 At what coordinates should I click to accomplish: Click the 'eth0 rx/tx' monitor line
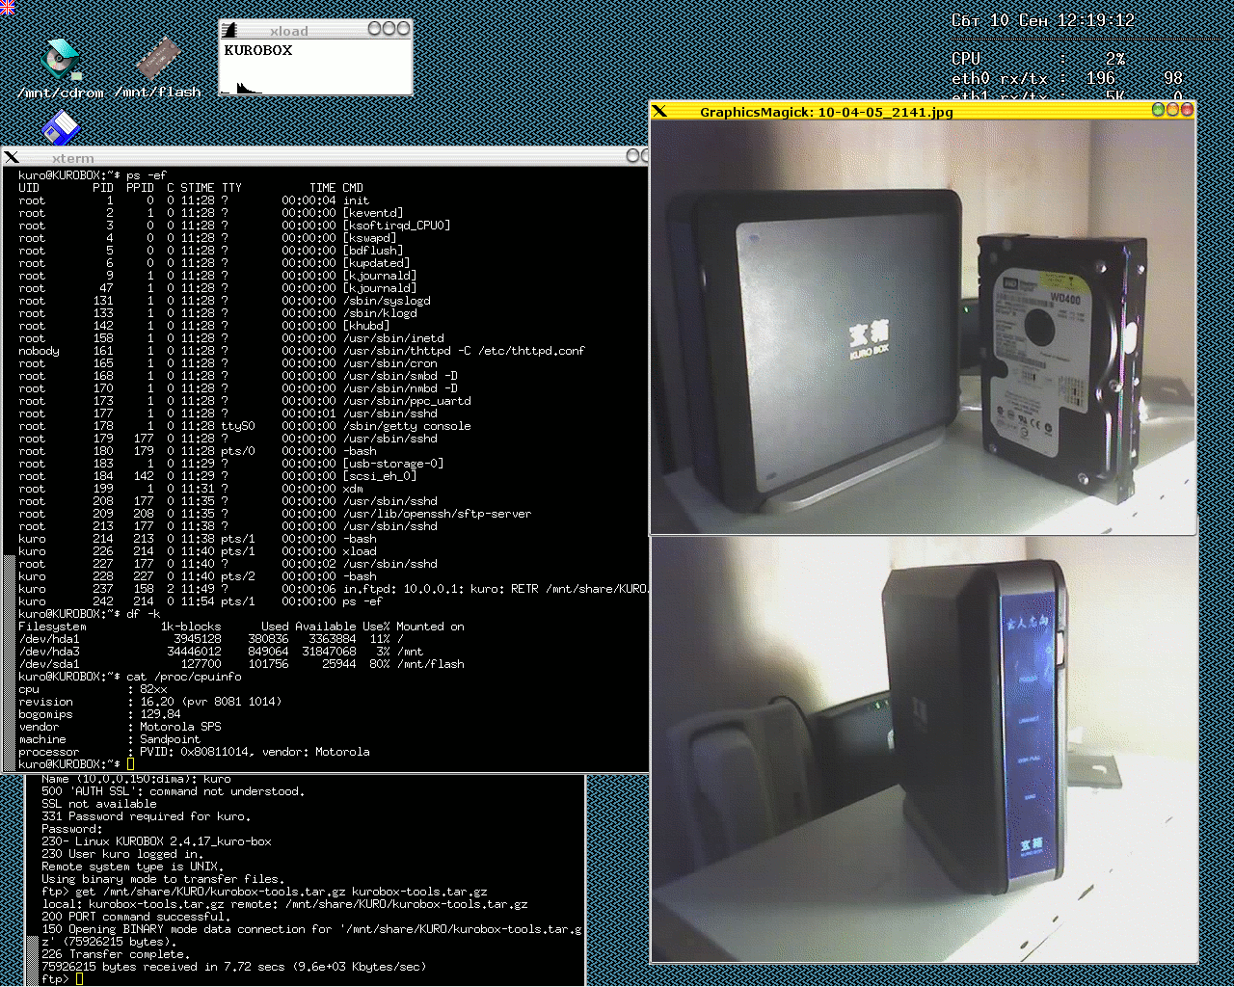coord(1067,78)
